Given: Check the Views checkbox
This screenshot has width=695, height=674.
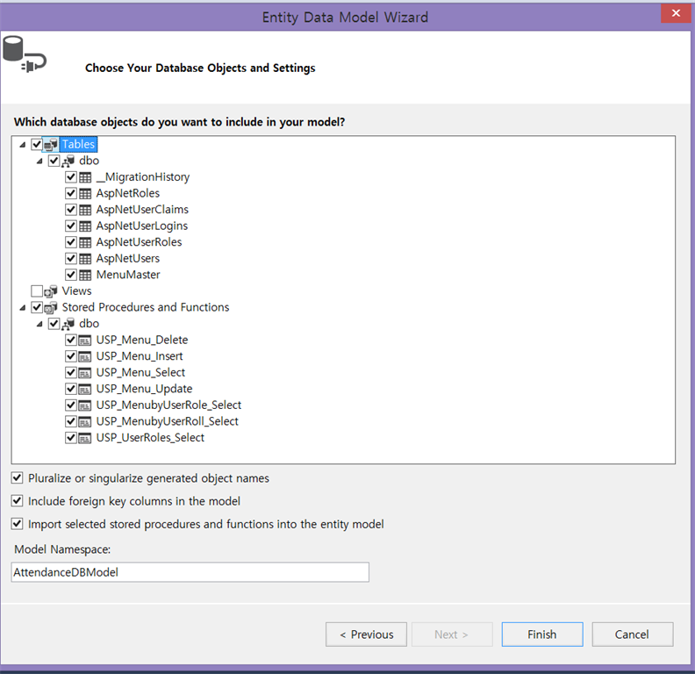Looking at the screenshot, I should (37, 291).
